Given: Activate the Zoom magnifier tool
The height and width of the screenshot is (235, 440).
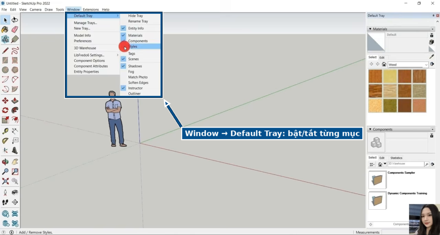Looking at the screenshot, I should click(x=5, y=171).
